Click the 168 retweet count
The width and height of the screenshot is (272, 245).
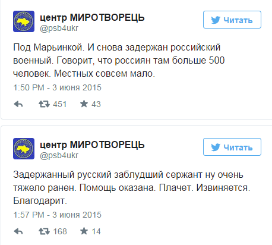point(60,231)
